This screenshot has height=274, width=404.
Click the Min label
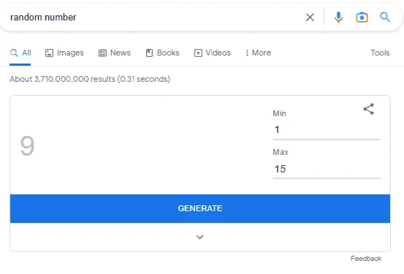click(279, 113)
